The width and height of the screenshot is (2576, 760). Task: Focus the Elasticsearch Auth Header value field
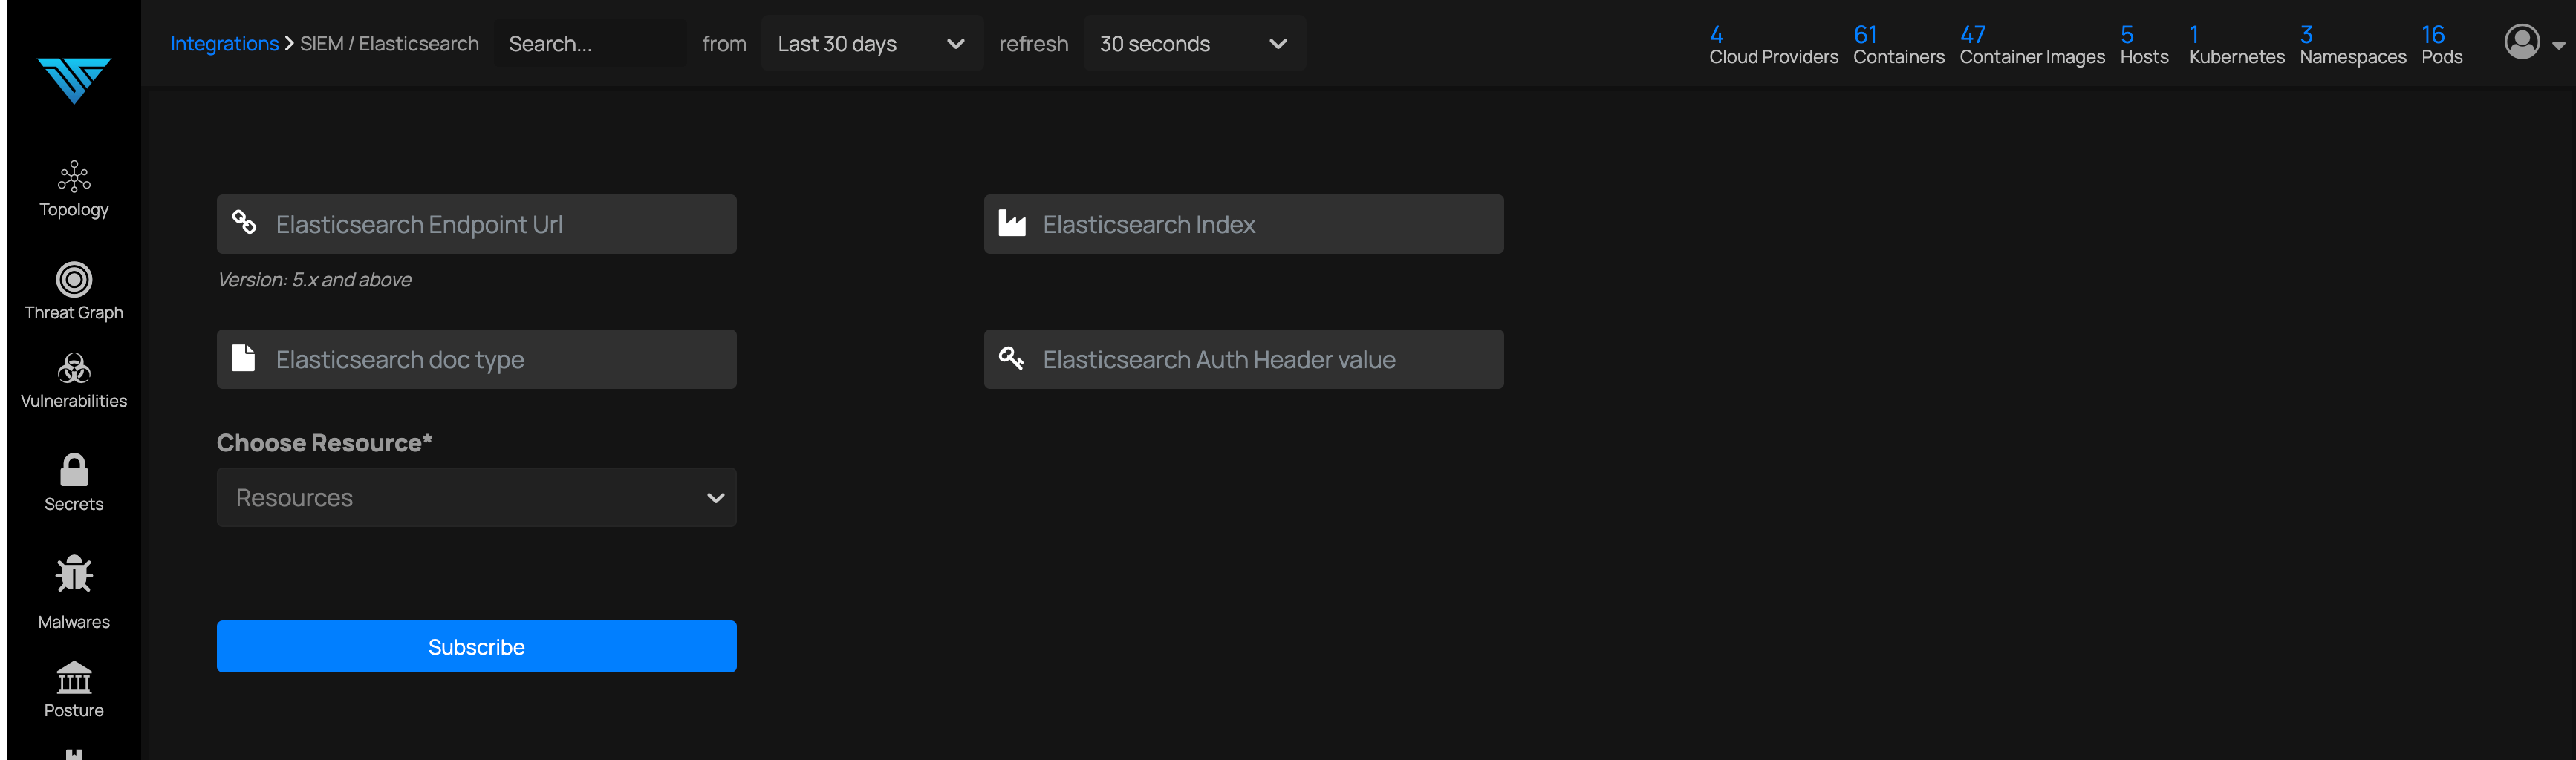(1244, 359)
